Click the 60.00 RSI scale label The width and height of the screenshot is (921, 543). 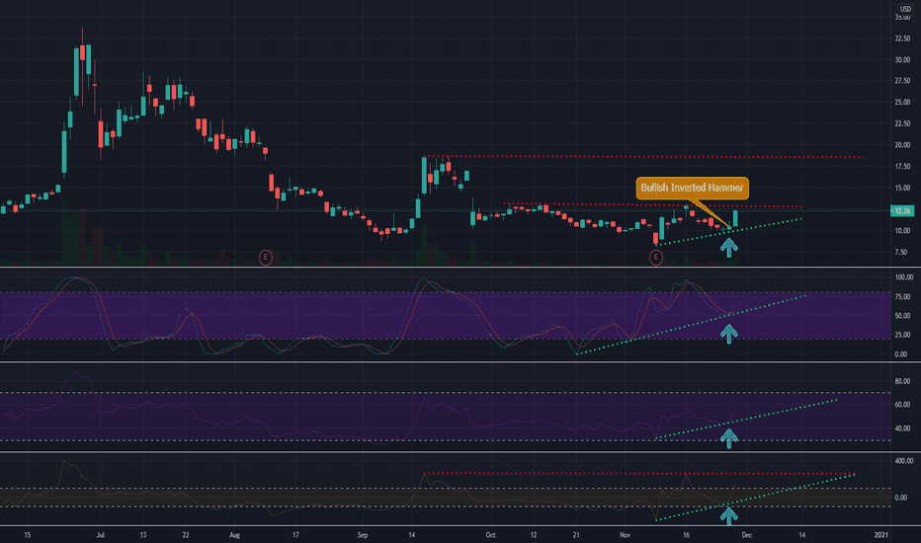(x=902, y=405)
